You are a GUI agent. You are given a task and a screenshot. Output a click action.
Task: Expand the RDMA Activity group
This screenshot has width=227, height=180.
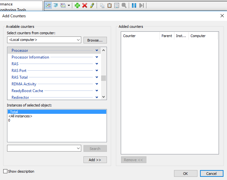point(97,84)
